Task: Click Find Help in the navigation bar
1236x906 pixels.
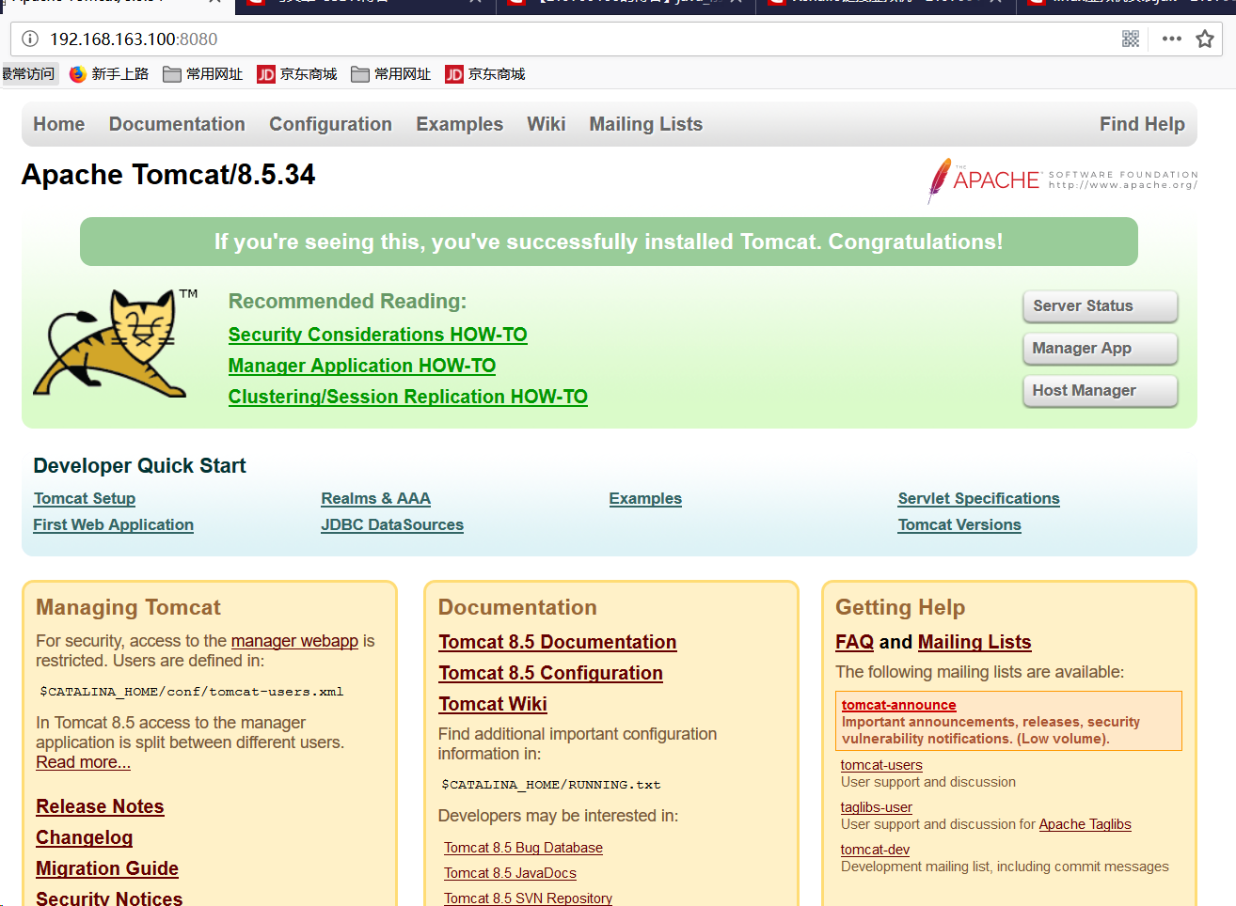Action: tap(1142, 124)
